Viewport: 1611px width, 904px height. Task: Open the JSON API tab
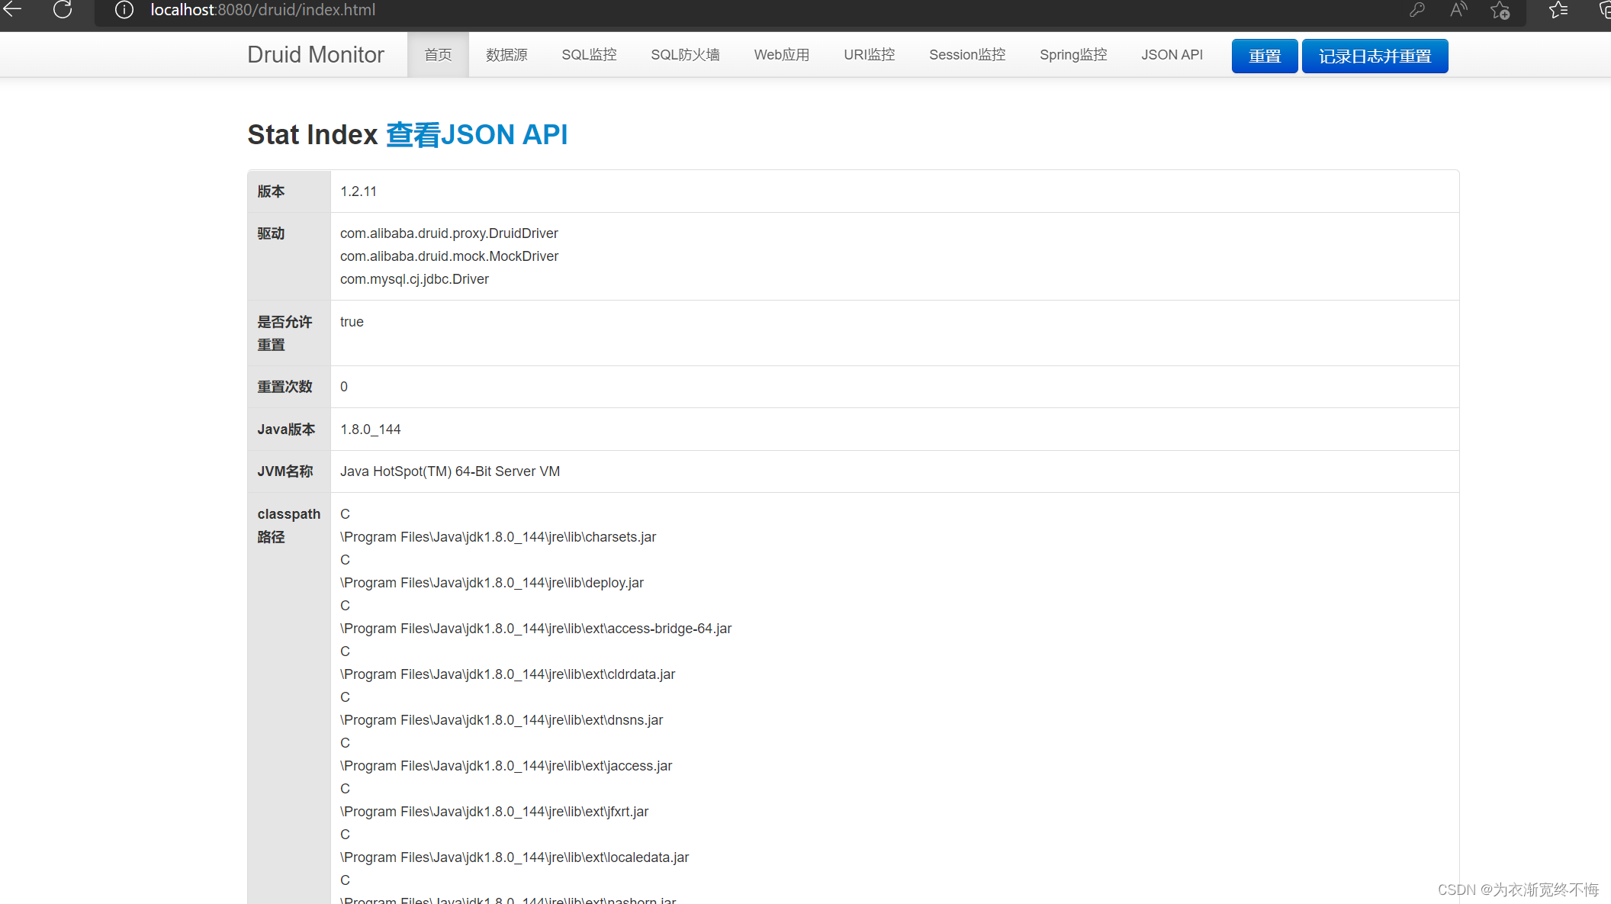pyautogui.click(x=1172, y=55)
